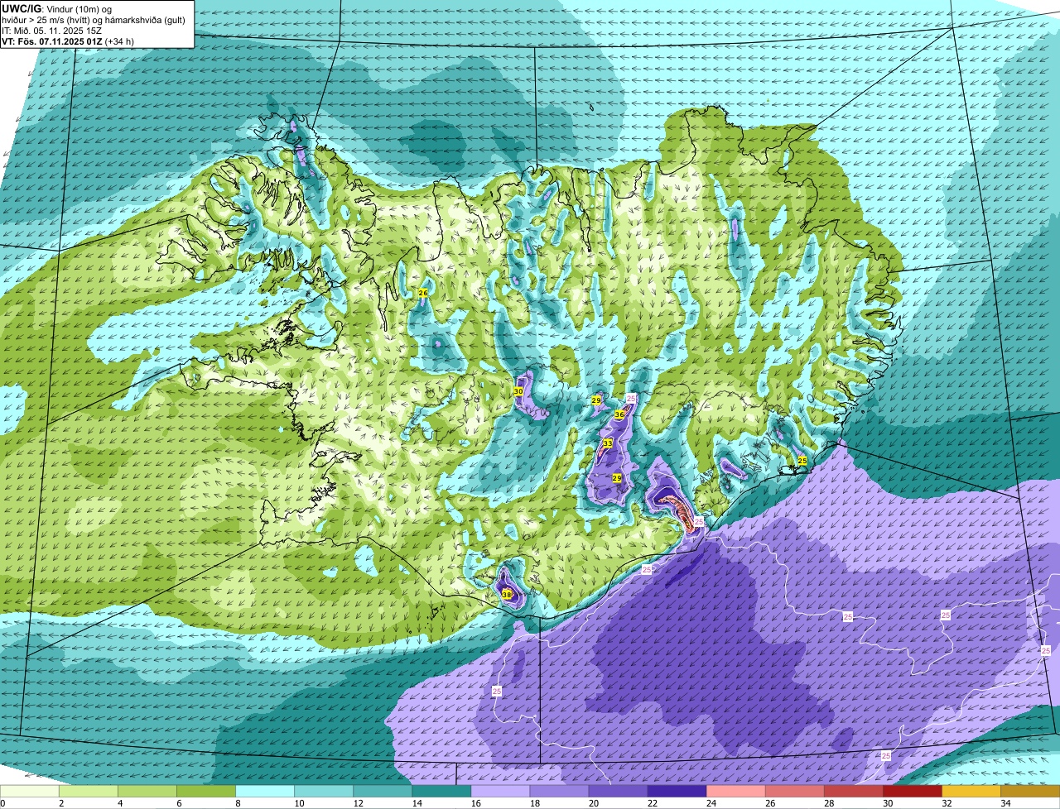Image resolution: width=1060 pixels, height=809 pixels.
Task: Pick the 22–24 m/s dark indigo legend swatch
Action: click(677, 792)
